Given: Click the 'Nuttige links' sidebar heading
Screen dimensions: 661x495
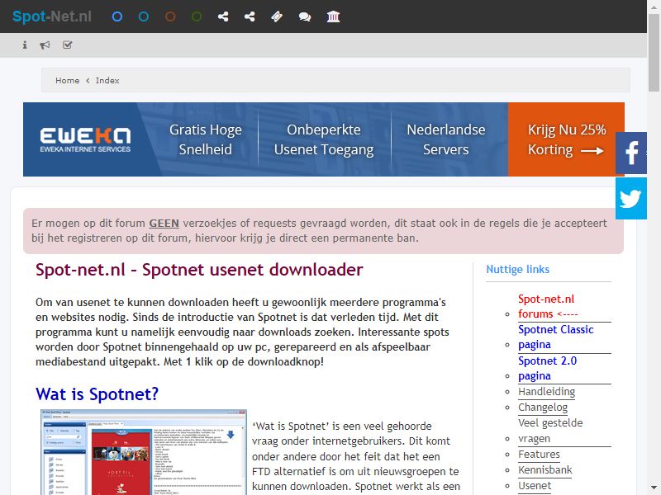Looking at the screenshot, I should (x=518, y=270).
